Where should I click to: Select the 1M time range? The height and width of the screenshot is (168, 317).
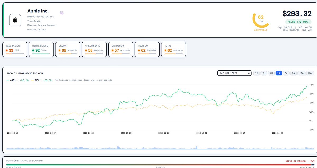(256, 73)
